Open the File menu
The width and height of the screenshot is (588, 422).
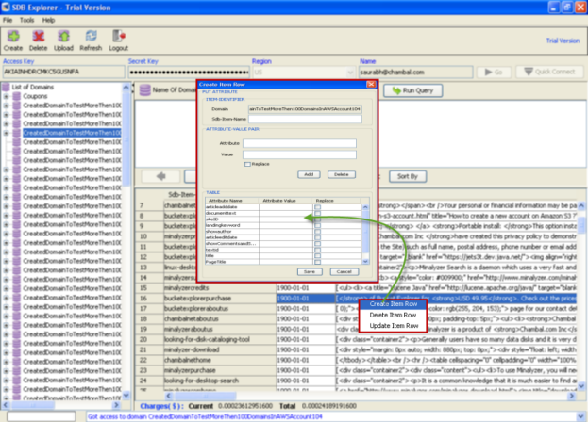pos(8,20)
